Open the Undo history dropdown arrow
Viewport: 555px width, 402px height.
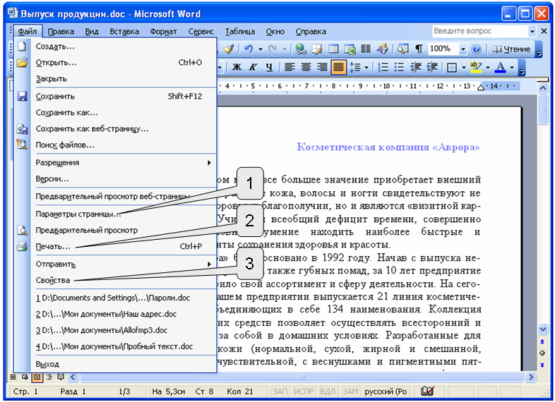coord(261,49)
